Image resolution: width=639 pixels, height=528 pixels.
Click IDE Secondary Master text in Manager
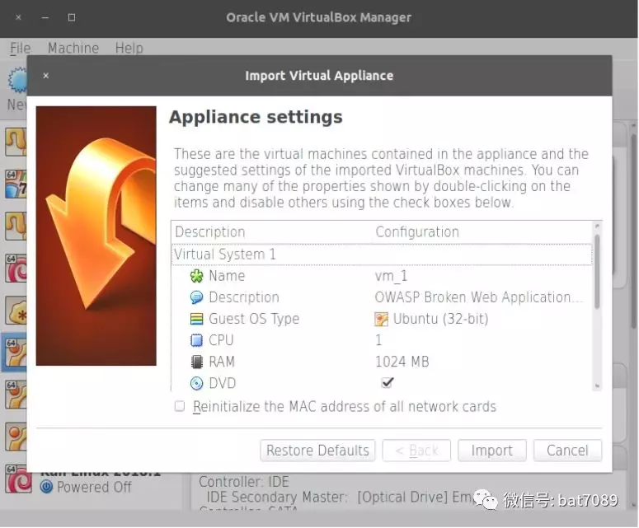277,497
